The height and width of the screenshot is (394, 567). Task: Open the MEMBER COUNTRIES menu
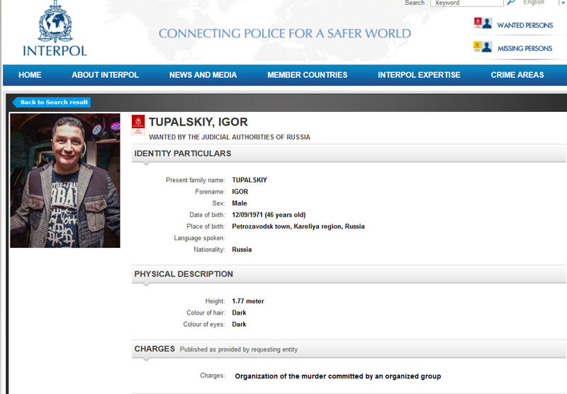308,75
